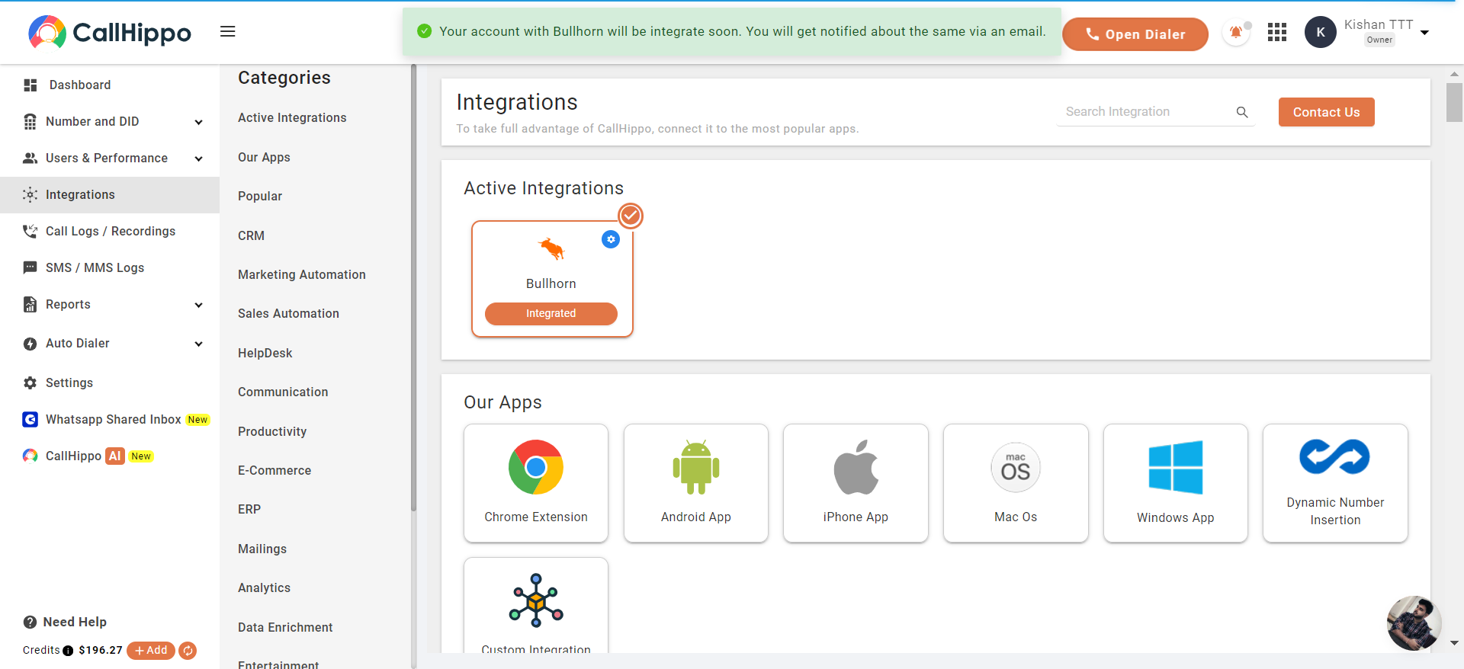Select Our Apps category
This screenshot has height=669, width=1464.
264,158
